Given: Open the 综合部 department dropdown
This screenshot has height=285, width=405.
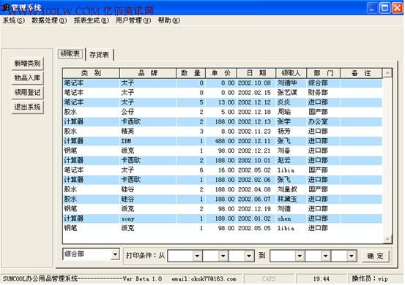Looking at the screenshot, I should 115,255.
